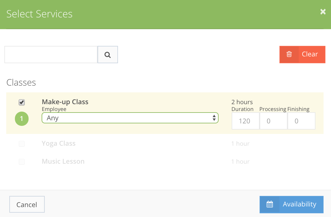Click the calendar icon on Availability button
The height and width of the screenshot is (217, 331).
tap(270, 204)
